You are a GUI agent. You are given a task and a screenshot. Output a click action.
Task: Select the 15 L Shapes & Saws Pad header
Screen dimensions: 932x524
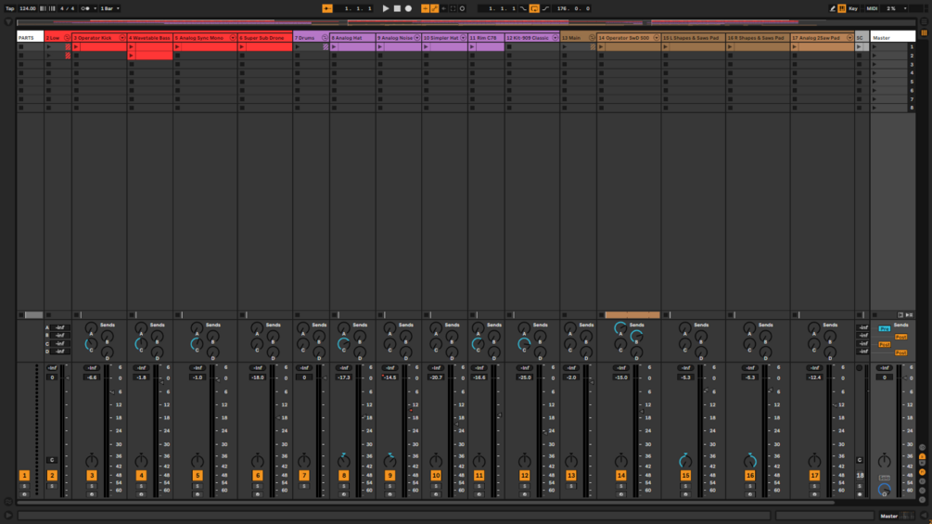click(693, 37)
